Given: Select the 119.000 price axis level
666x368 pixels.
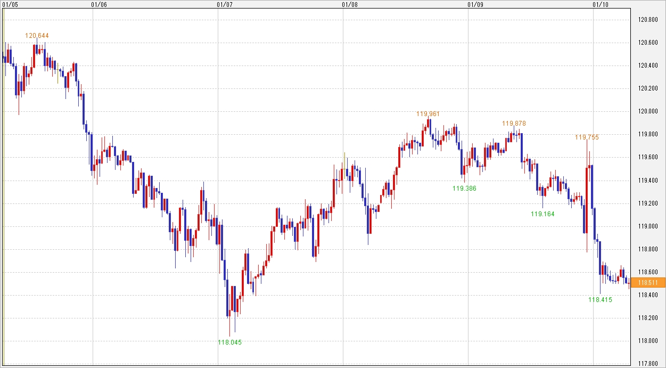Looking at the screenshot, I should coord(647,226).
